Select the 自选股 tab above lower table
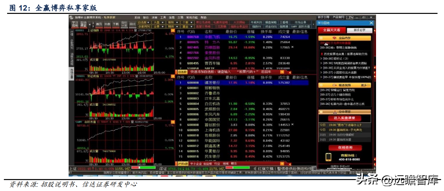Image resolution: width=444 pixels, height=191 pixels. pyautogui.click(x=183, y=72)
